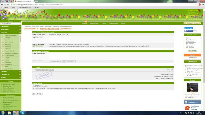205x115 pixels.
Task: Expand the Суккуленты catalog category
Action: [10, 74]
